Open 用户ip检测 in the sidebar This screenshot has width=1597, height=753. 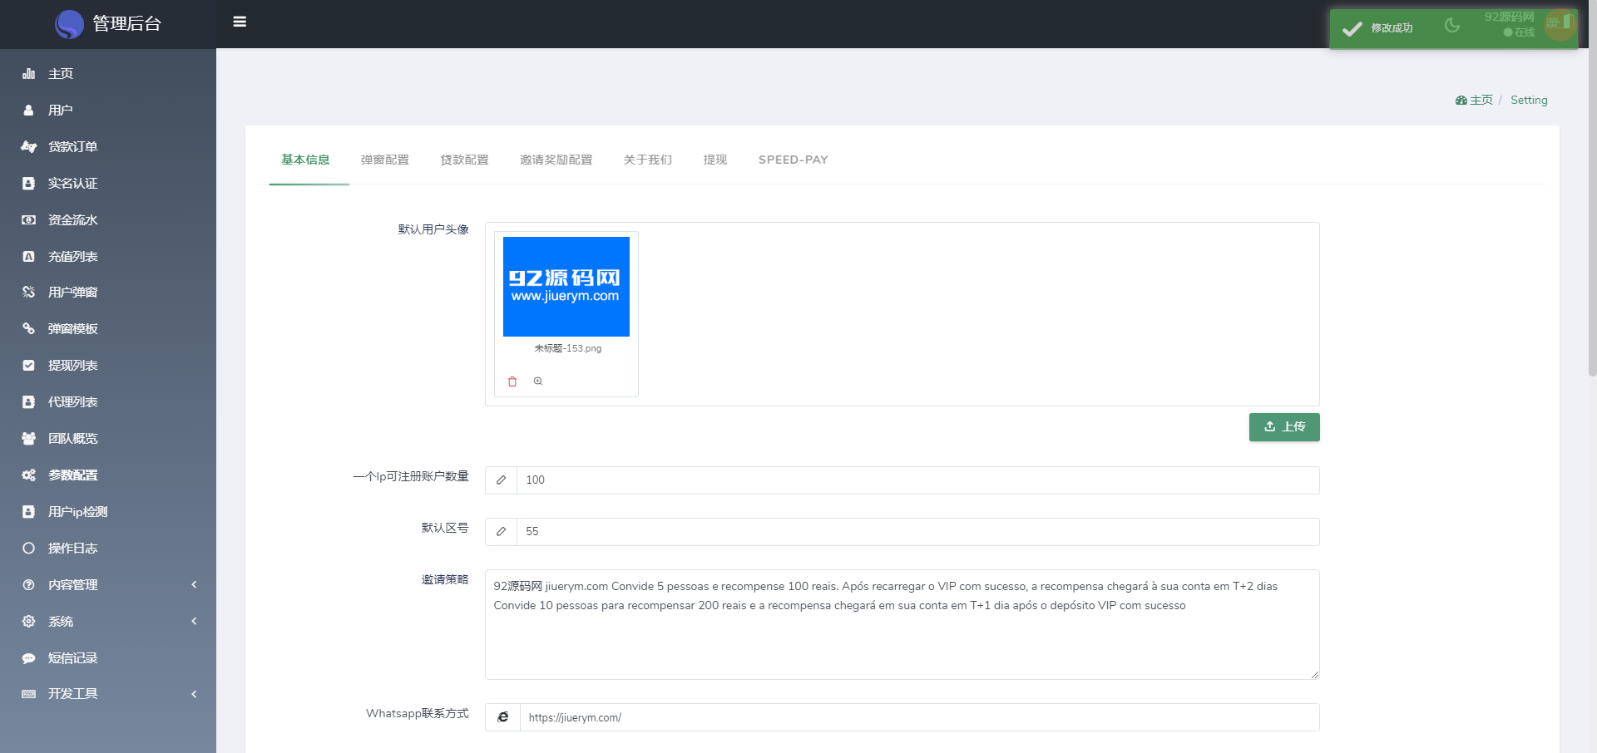(108, 512)
